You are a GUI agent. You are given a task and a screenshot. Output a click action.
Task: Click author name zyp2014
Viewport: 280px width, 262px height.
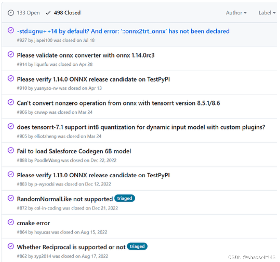point(43,256)
